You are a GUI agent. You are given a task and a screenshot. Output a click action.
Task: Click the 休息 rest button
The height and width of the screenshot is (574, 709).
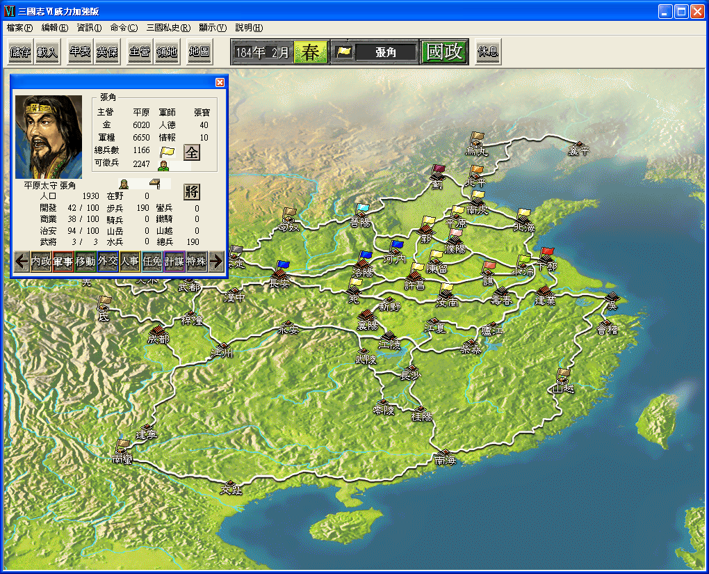[x=488, y=52]
